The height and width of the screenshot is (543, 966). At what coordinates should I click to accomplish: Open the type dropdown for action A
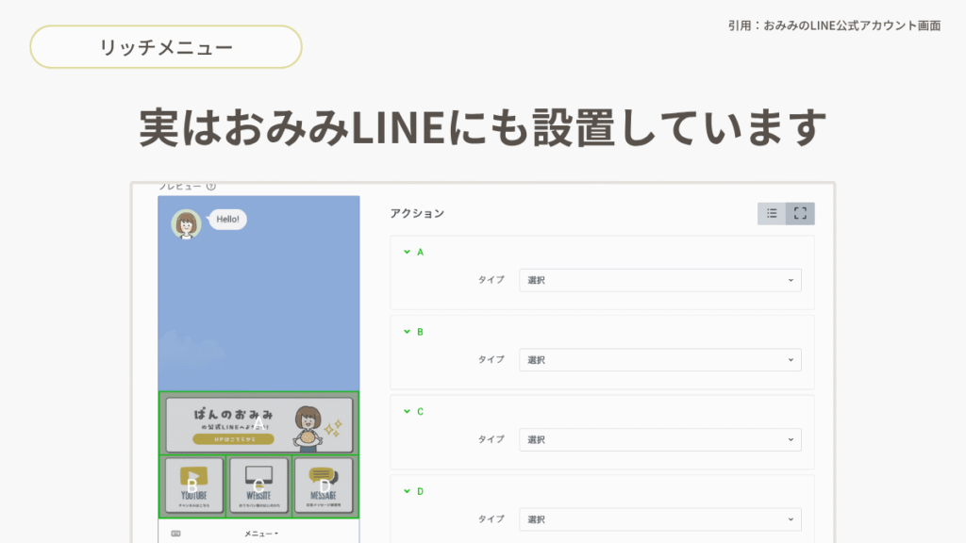coord(659,280)
